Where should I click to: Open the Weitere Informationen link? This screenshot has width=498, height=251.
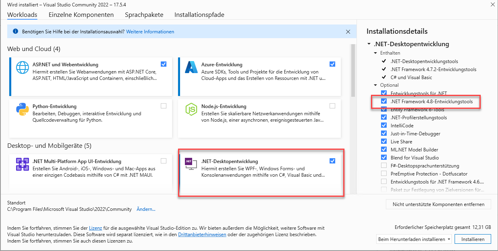(150, 31)
